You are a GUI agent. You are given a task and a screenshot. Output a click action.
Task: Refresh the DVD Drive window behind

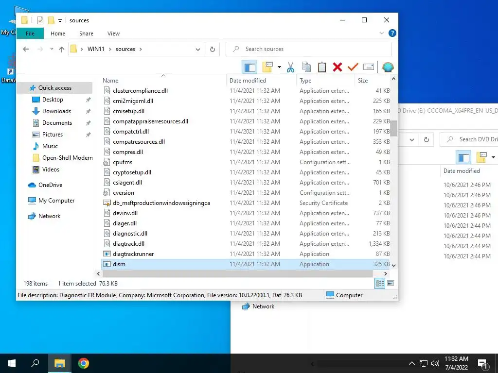tap(426, 139)
